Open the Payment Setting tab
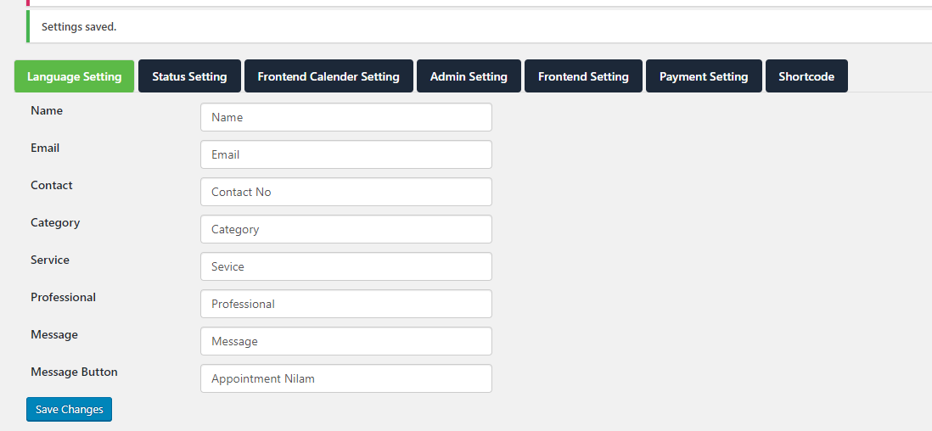Viewport: 932px width, 431px height. coord(704,76)
